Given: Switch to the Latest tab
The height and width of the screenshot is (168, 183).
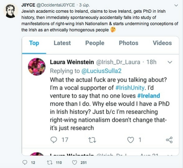Looking at the screenshot, I should point(62,43).
